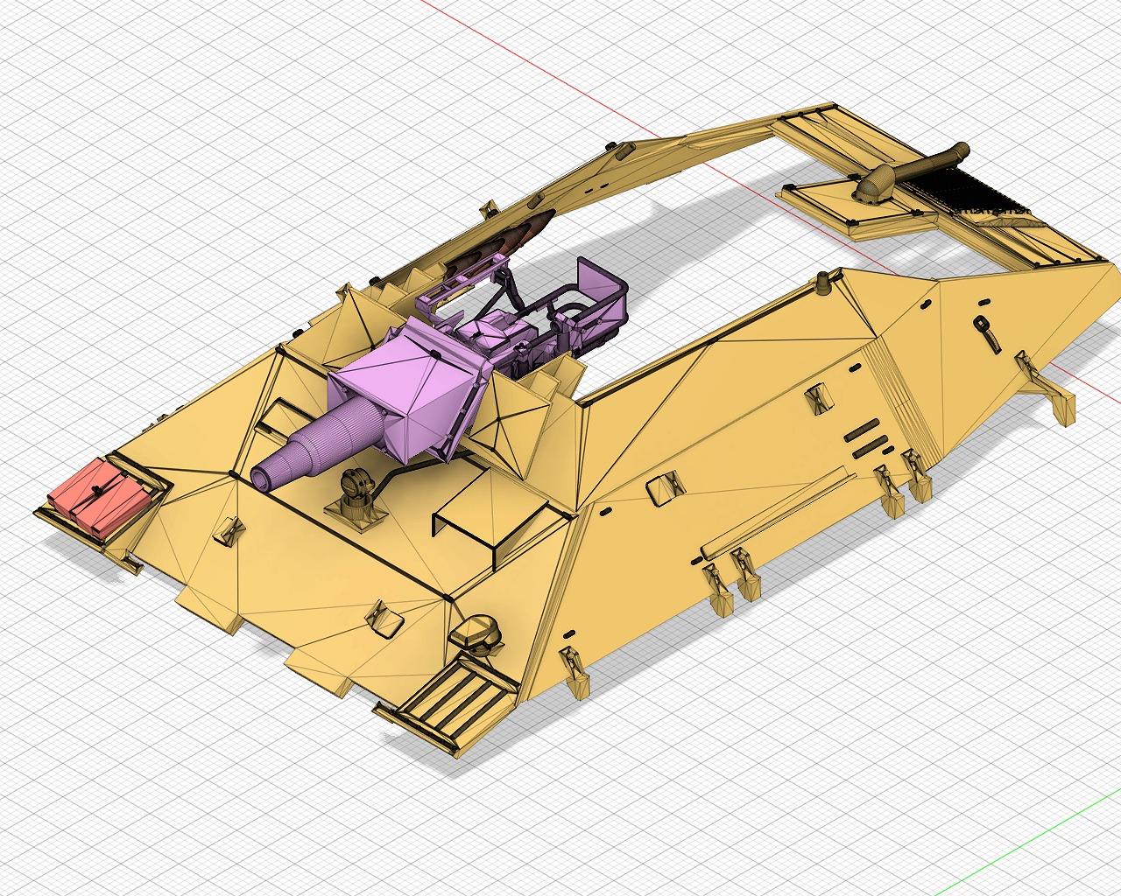This screenshot has width=1121, height=896.
Task: Select the black mesh grille beside the exhaust pipe
Action: [974, 189]
